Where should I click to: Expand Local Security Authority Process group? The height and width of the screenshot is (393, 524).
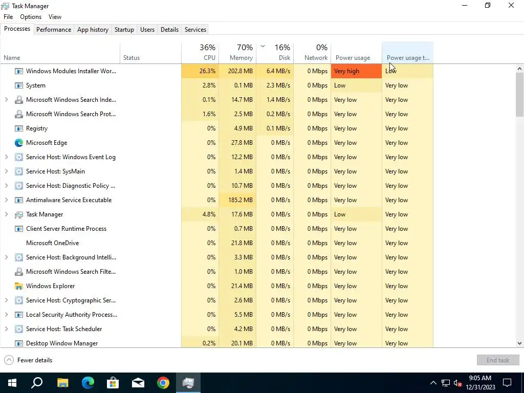click(x=6, y=315)
